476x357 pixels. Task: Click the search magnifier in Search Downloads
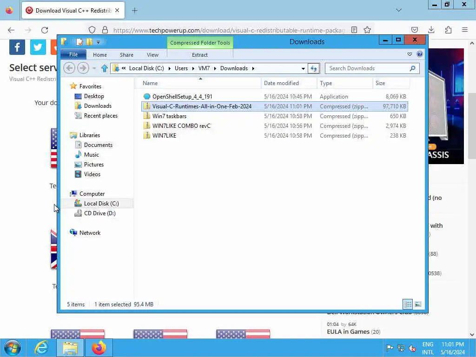click(412, 68)
